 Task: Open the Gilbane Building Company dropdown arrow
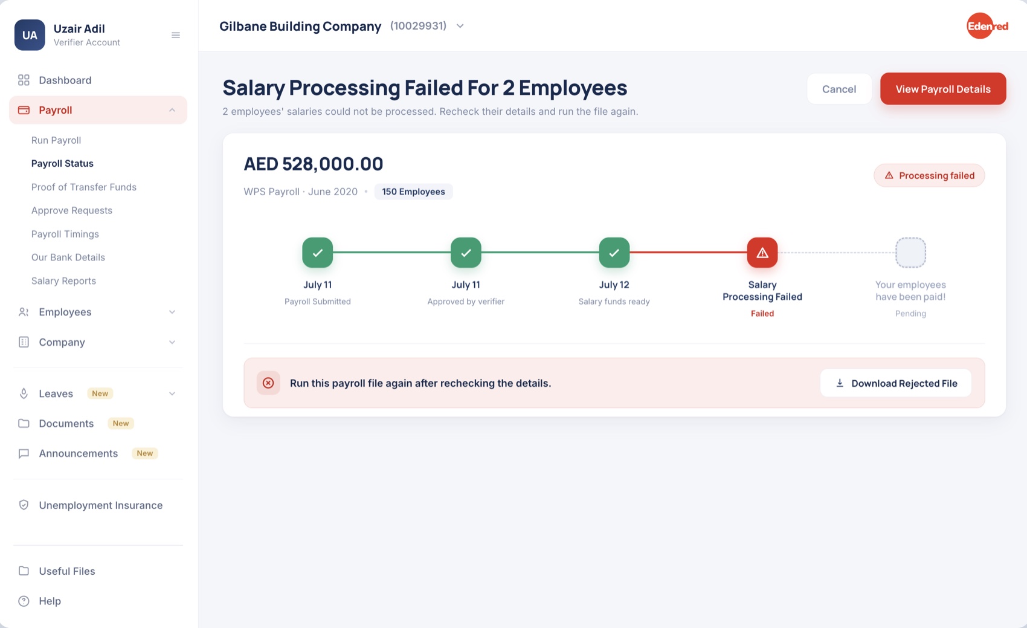pyautogui.click(x=460, y=26)
